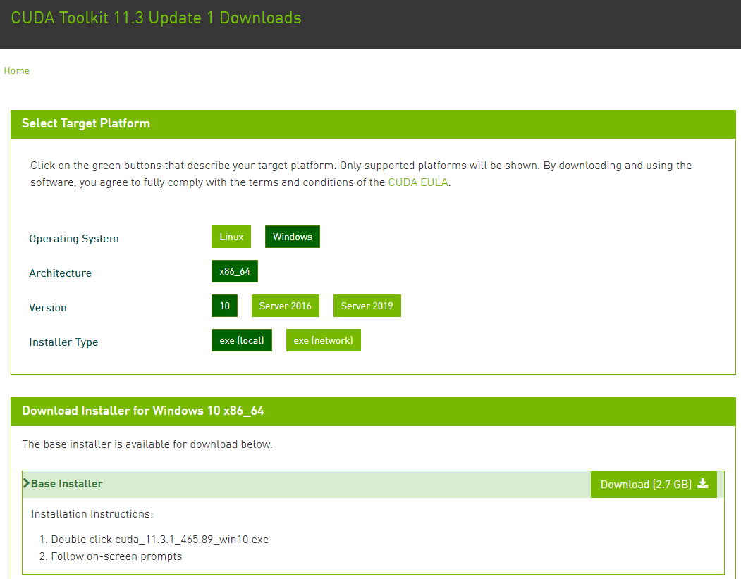Click the download arrow icon
The height and width of the screenshot is (579, 741).
coord(703,484)
